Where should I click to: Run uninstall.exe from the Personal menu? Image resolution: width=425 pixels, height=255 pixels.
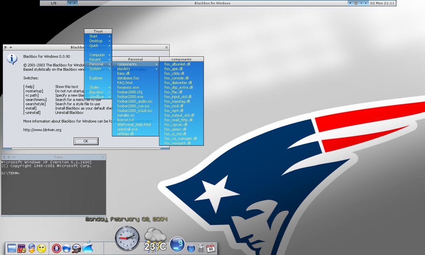click(135, 129)
